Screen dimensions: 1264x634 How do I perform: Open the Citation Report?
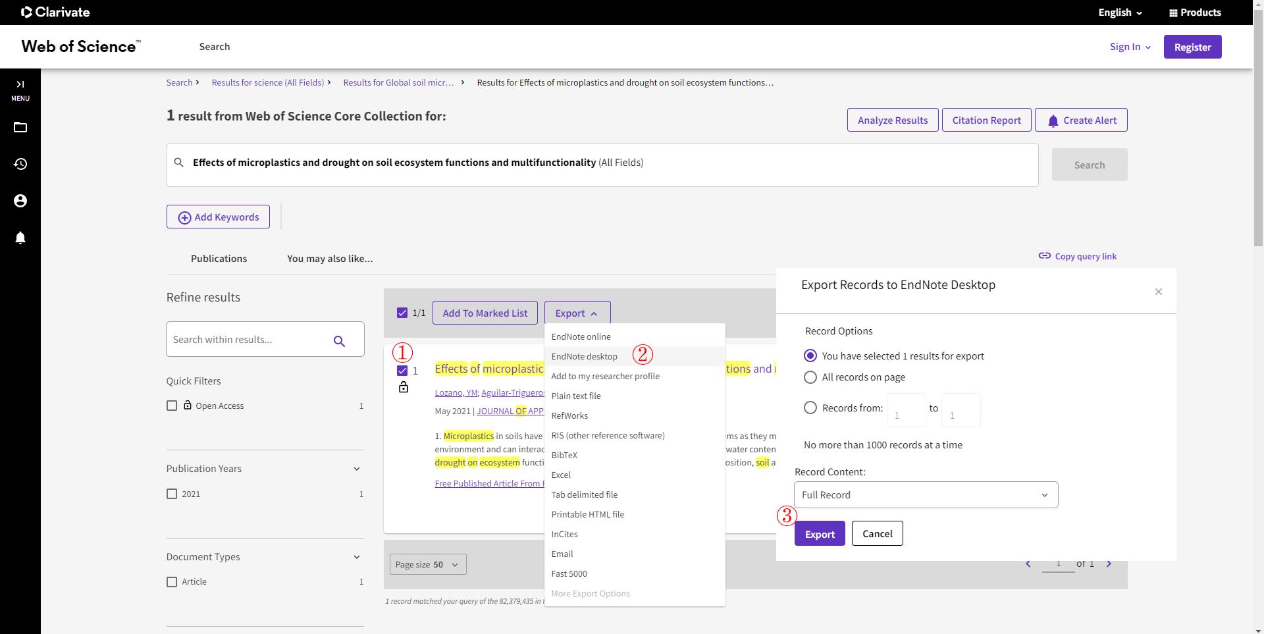click(x=987, y=120)
